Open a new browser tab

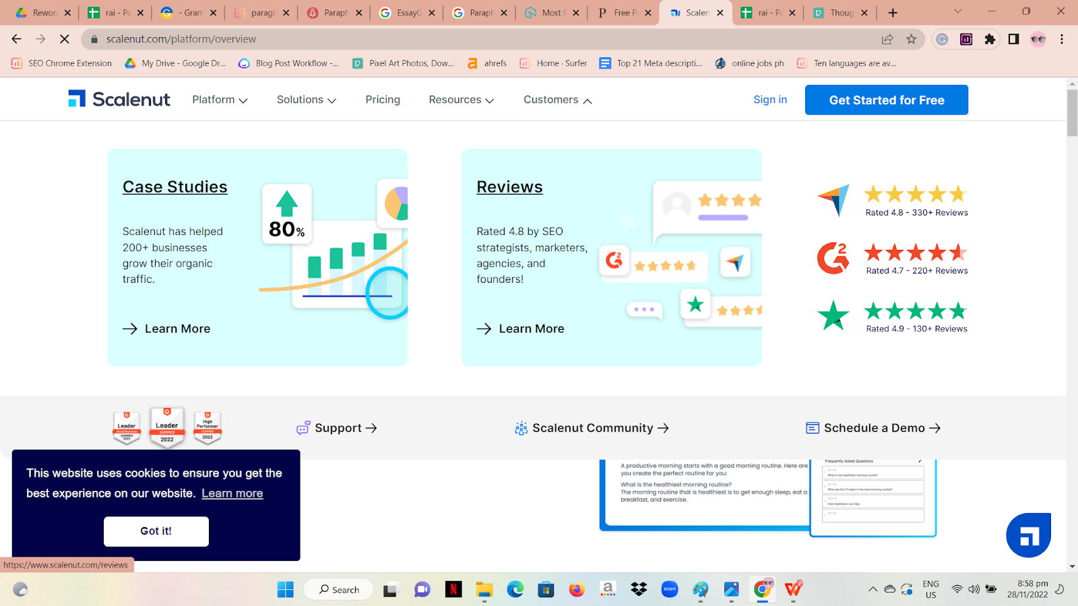tap(893, 13)
